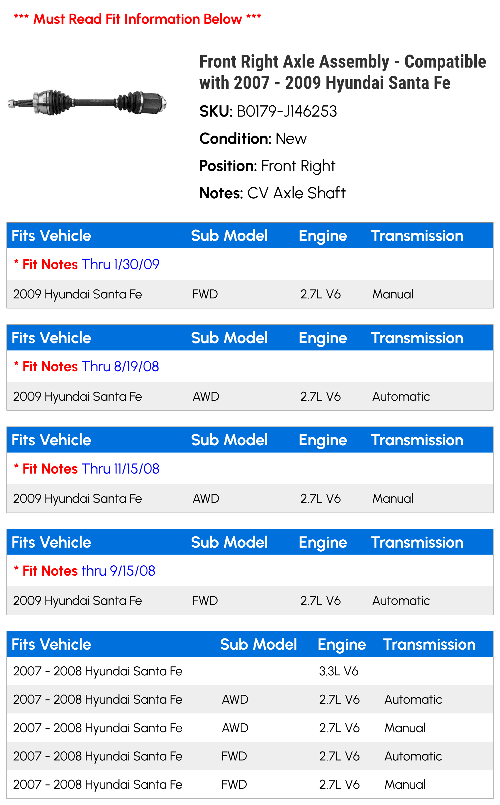Select the 2009 Santa Fe FWD Manual row
Viewport: 500px width, 805px height.
[x=250, y=294]
